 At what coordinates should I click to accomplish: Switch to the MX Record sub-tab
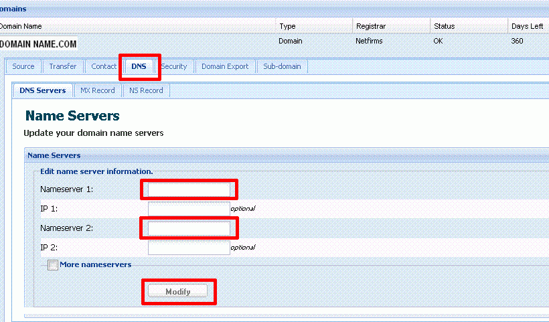coord(98,90)
